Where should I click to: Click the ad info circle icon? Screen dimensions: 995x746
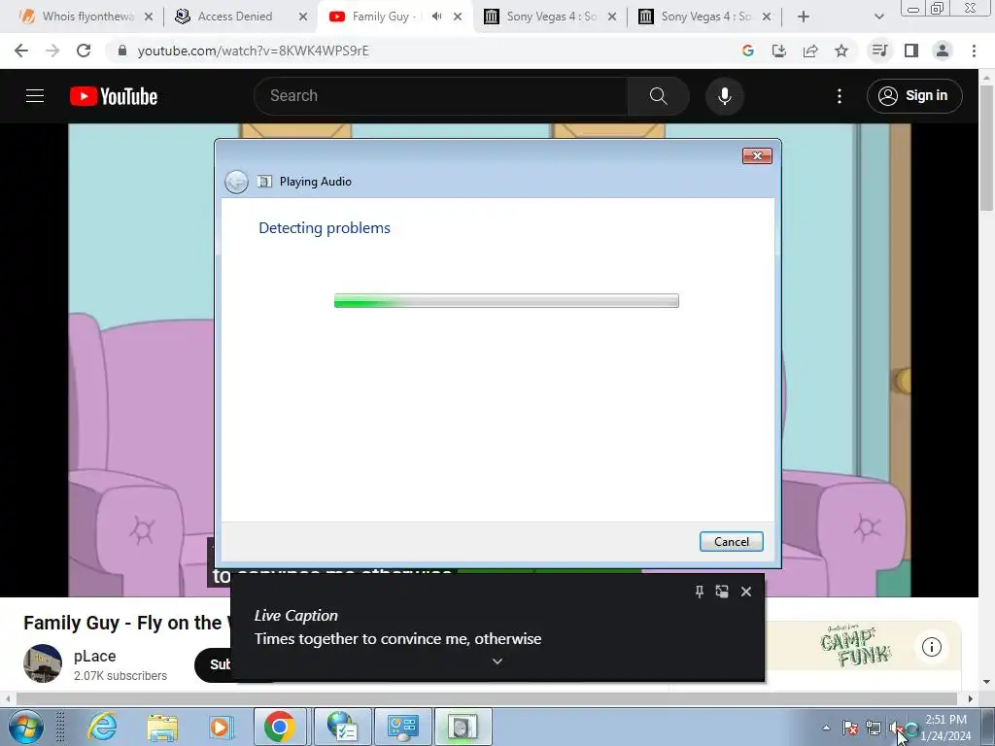point(932,647)
